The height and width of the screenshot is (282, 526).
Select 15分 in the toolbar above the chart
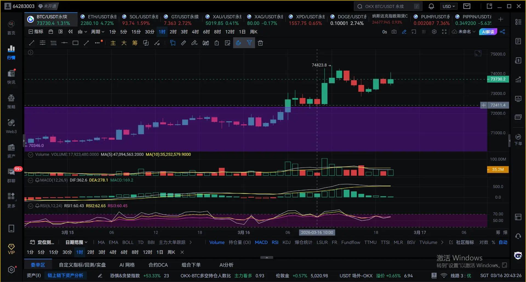136,32
